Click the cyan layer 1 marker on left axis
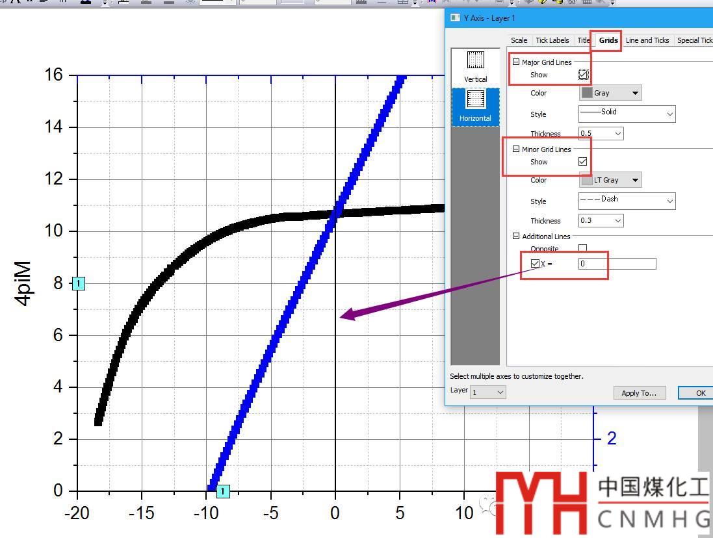This screenshot has height=538, width=713. coord(78,283)
